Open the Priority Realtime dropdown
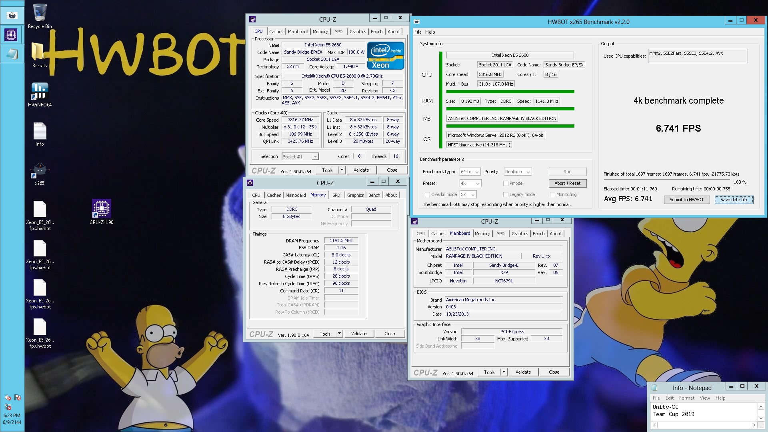768x432 pixels. 517,172
